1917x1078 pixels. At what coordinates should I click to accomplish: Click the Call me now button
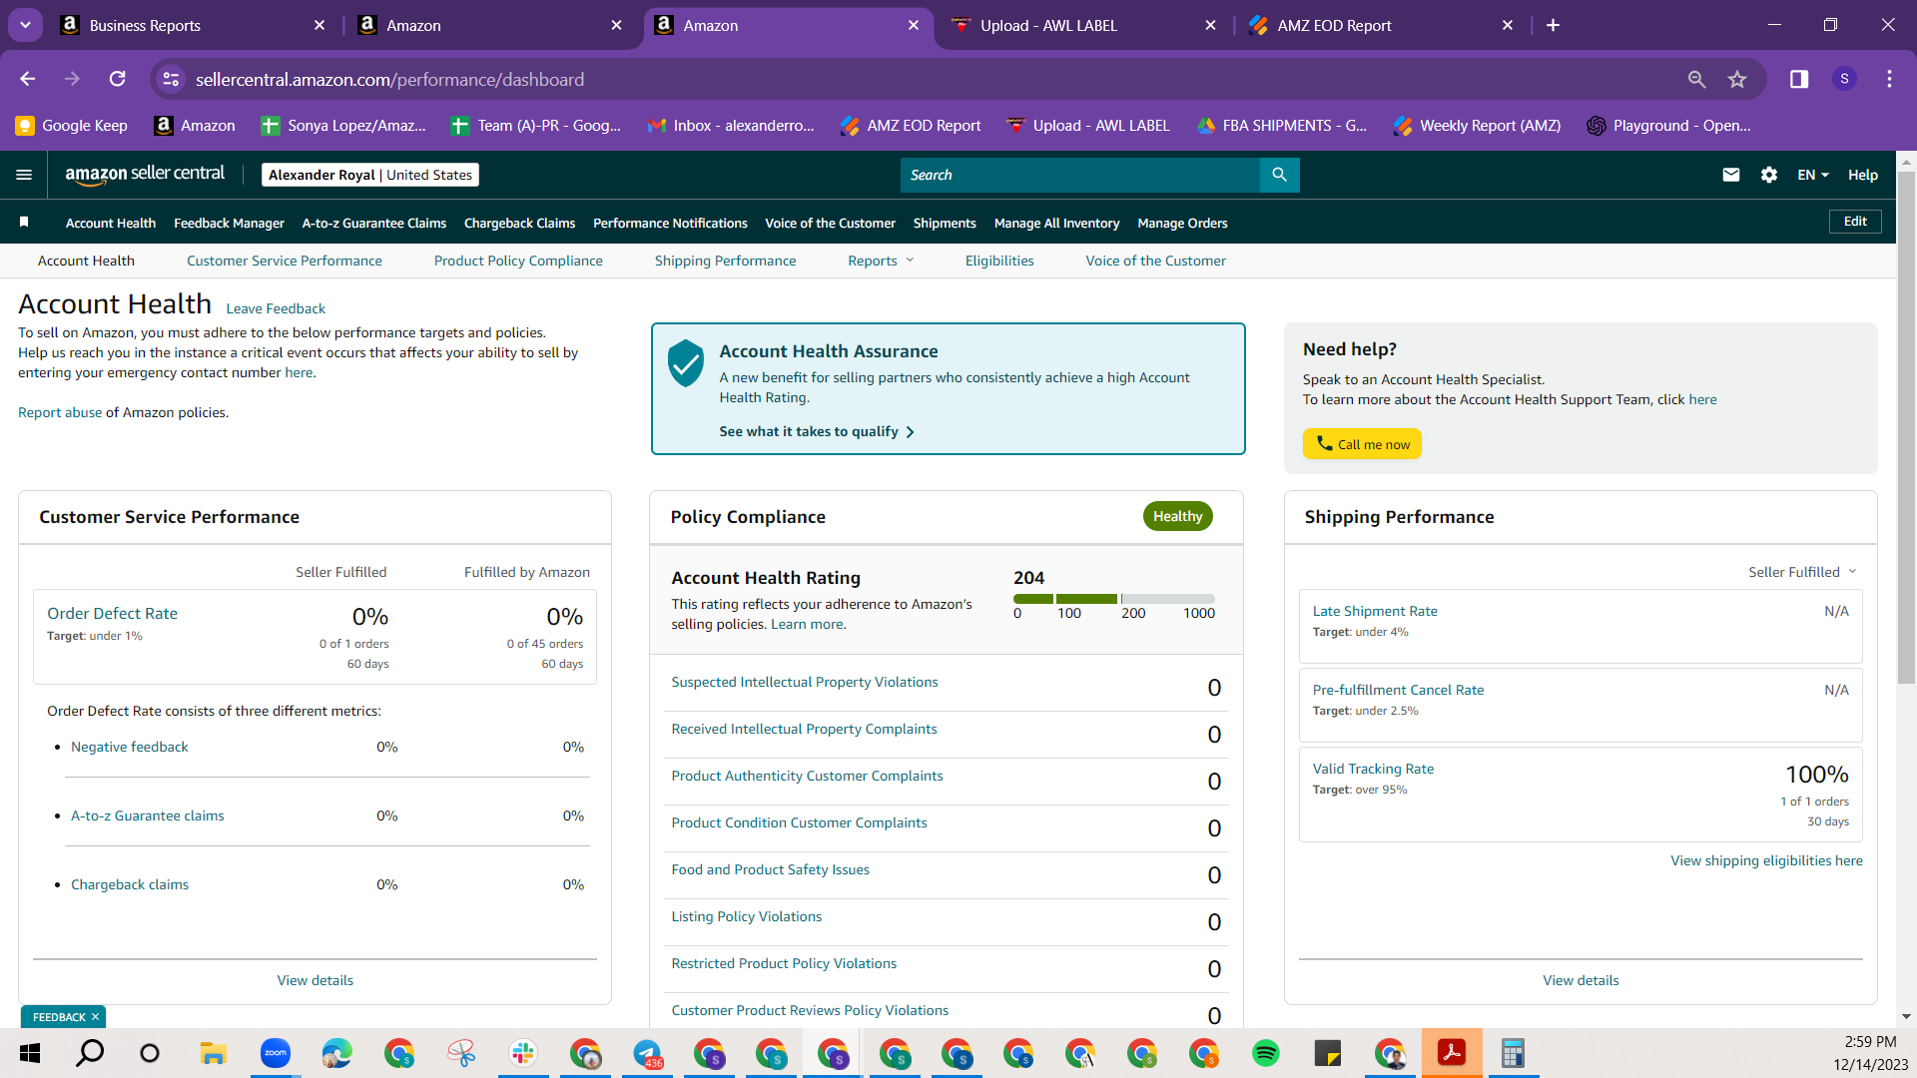tap(1362, 444)
